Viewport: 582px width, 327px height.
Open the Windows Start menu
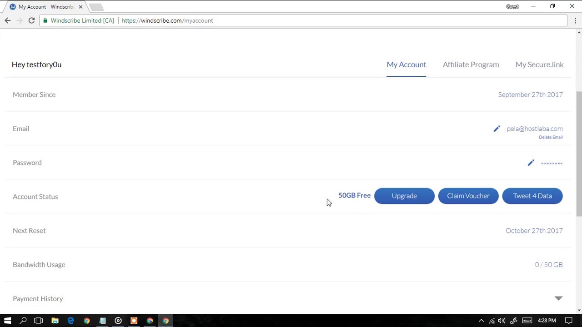click(8, 321)
